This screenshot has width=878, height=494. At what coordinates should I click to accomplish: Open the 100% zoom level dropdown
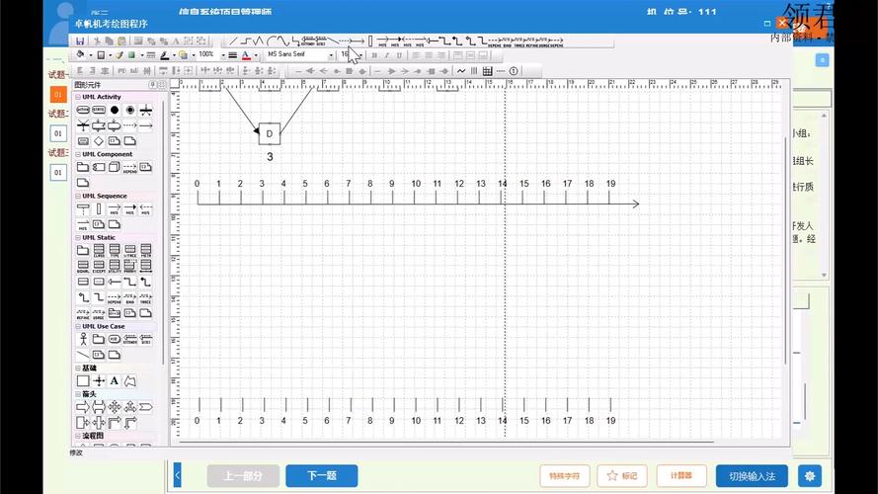(x=223, y=55)
